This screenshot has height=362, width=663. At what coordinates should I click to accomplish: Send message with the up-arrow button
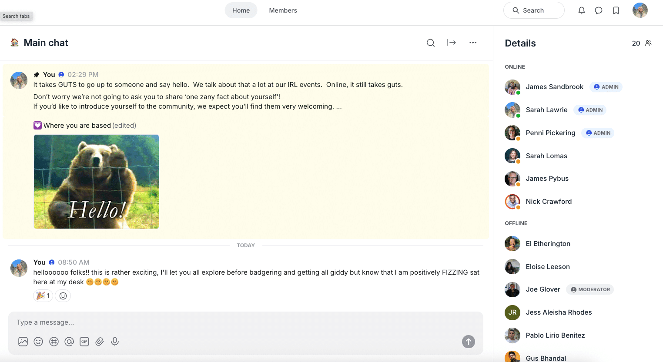pos(469,342)
